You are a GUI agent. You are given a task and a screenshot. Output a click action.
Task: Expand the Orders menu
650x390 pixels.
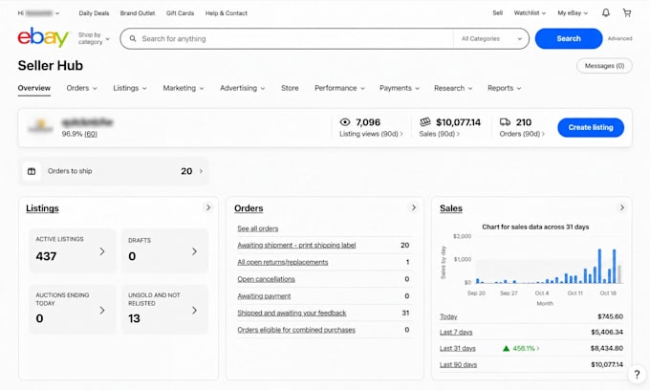(x=81, y=88)
